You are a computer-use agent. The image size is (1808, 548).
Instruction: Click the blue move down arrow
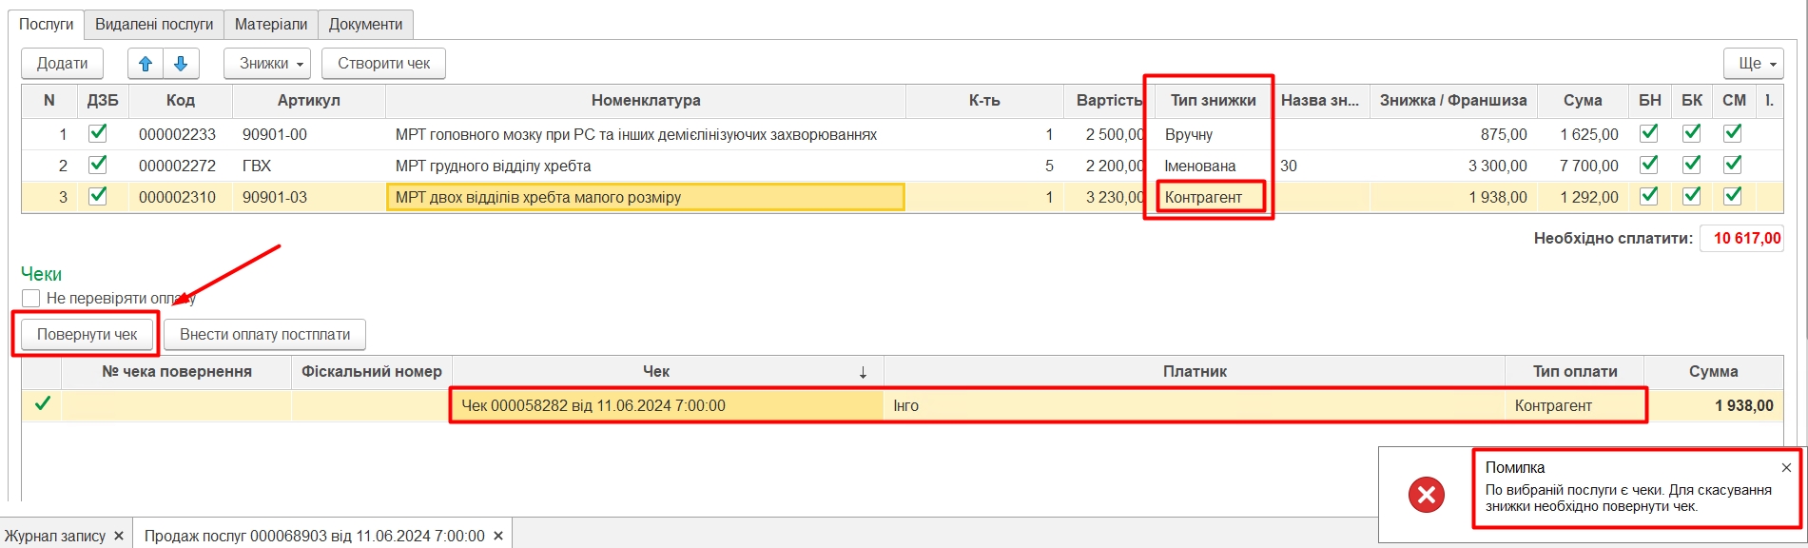181,64
